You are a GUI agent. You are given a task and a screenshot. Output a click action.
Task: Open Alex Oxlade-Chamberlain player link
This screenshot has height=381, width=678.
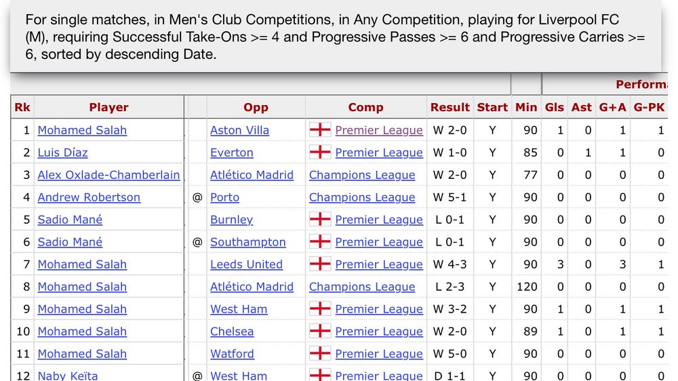pyautogui.click(x=108, y=175)
